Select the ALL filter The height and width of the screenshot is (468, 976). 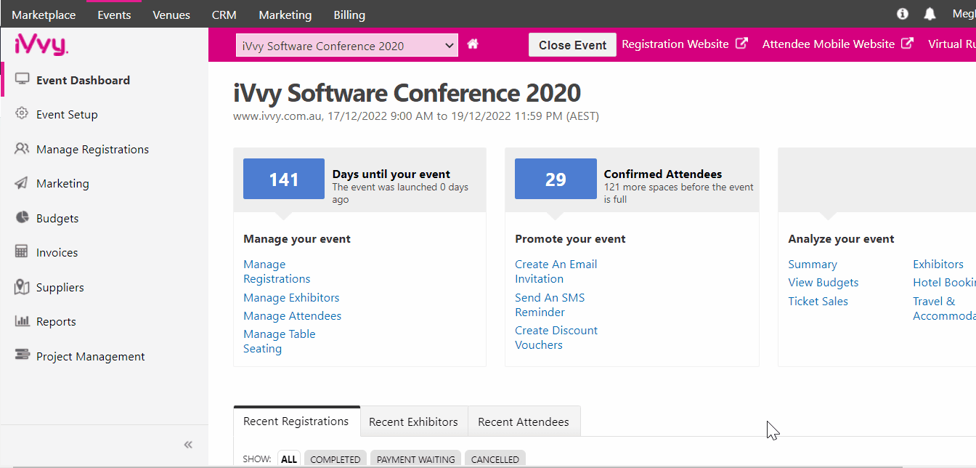pyautogui.click(x=289, y=459)
